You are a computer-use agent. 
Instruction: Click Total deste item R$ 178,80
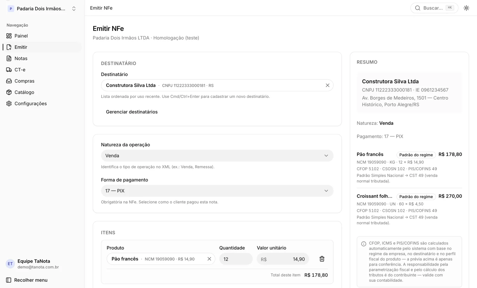299,275
